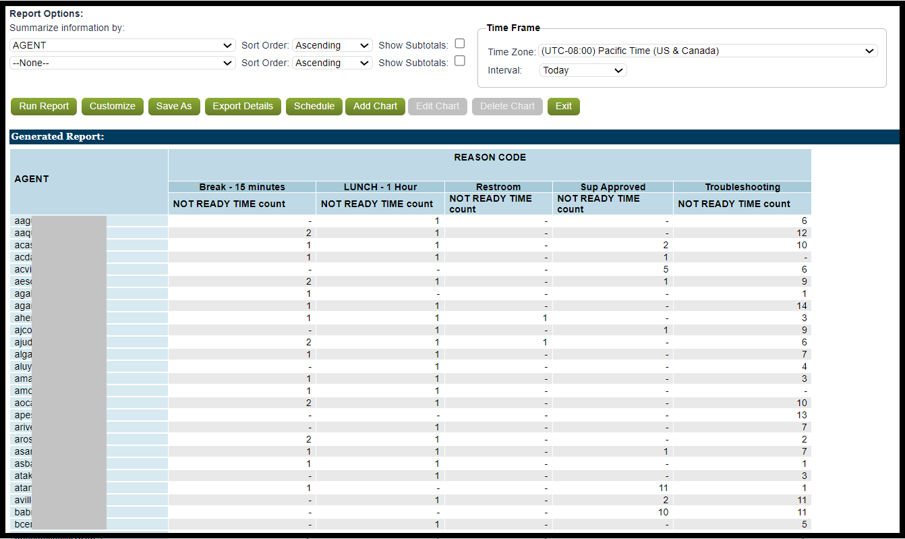Change the Interval dropdown showing Today
The width and height of the screenshot is (905, 539).
tap(583, 70)
